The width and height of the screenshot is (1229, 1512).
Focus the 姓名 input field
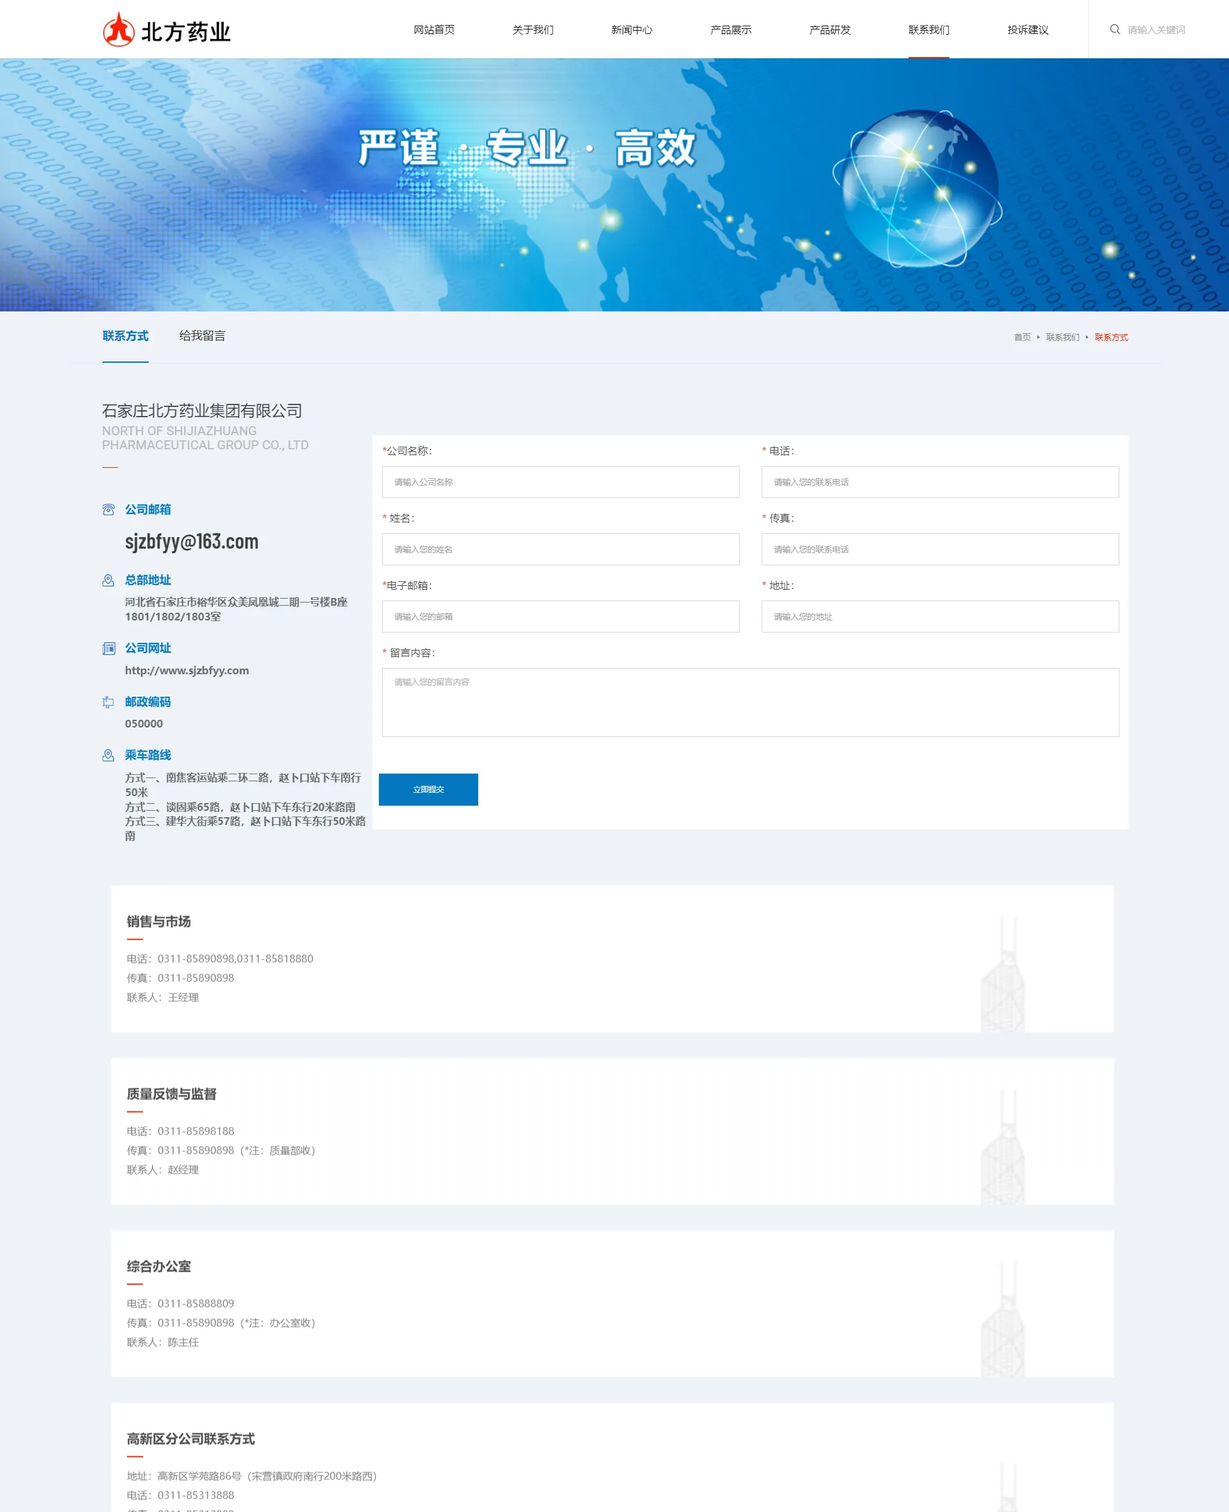coord(561,549)
